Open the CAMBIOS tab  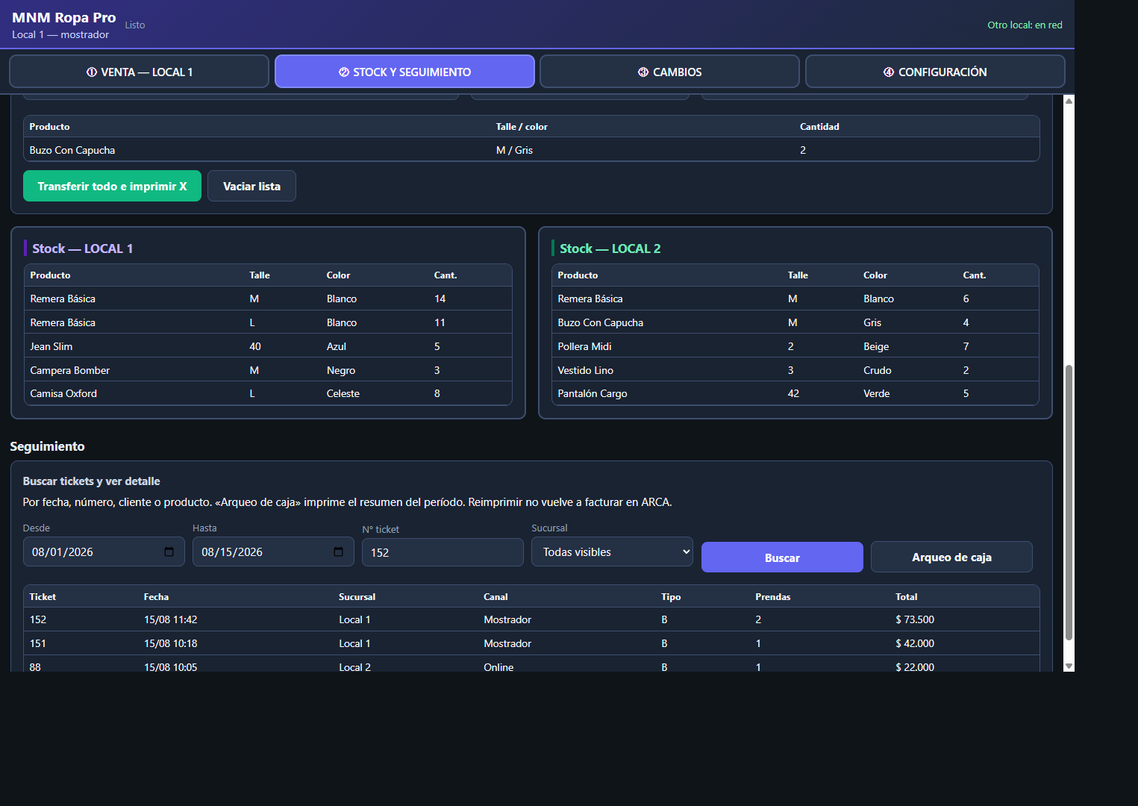point(669,72)
